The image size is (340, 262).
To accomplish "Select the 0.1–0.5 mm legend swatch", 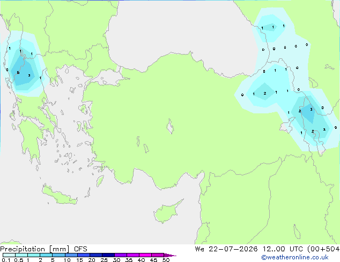I will point(9,255).
